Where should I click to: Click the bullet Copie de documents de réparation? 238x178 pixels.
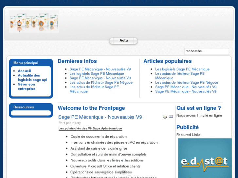(99, 137)
